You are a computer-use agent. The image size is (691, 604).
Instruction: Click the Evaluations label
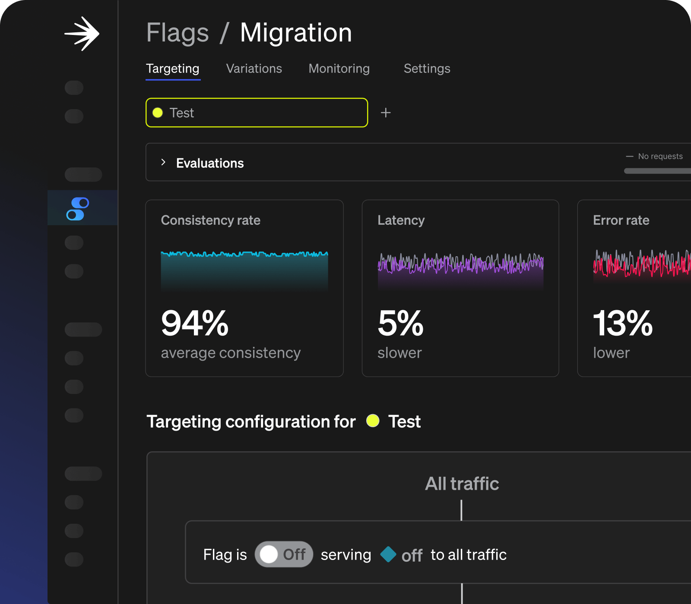pos(210,163)
